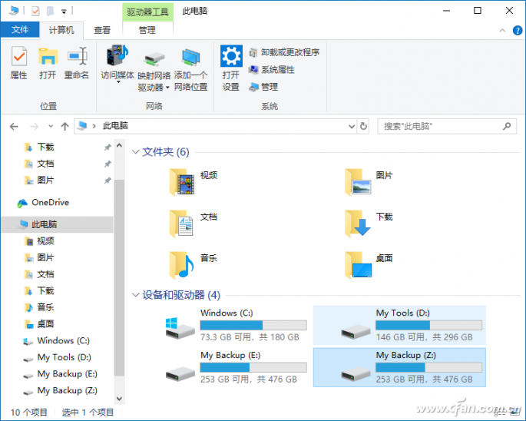Open the quick access toolbar customize dropdown
Viewport: 526px width, 421px height.
(x=64, y=12)
